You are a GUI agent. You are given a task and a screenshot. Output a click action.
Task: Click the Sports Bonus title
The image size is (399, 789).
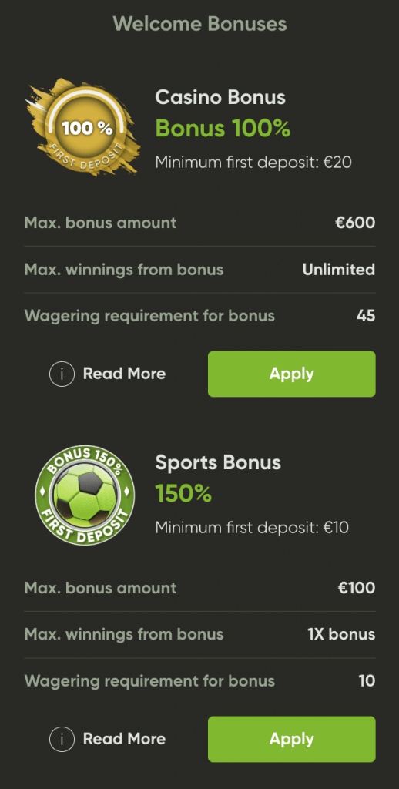218,462
